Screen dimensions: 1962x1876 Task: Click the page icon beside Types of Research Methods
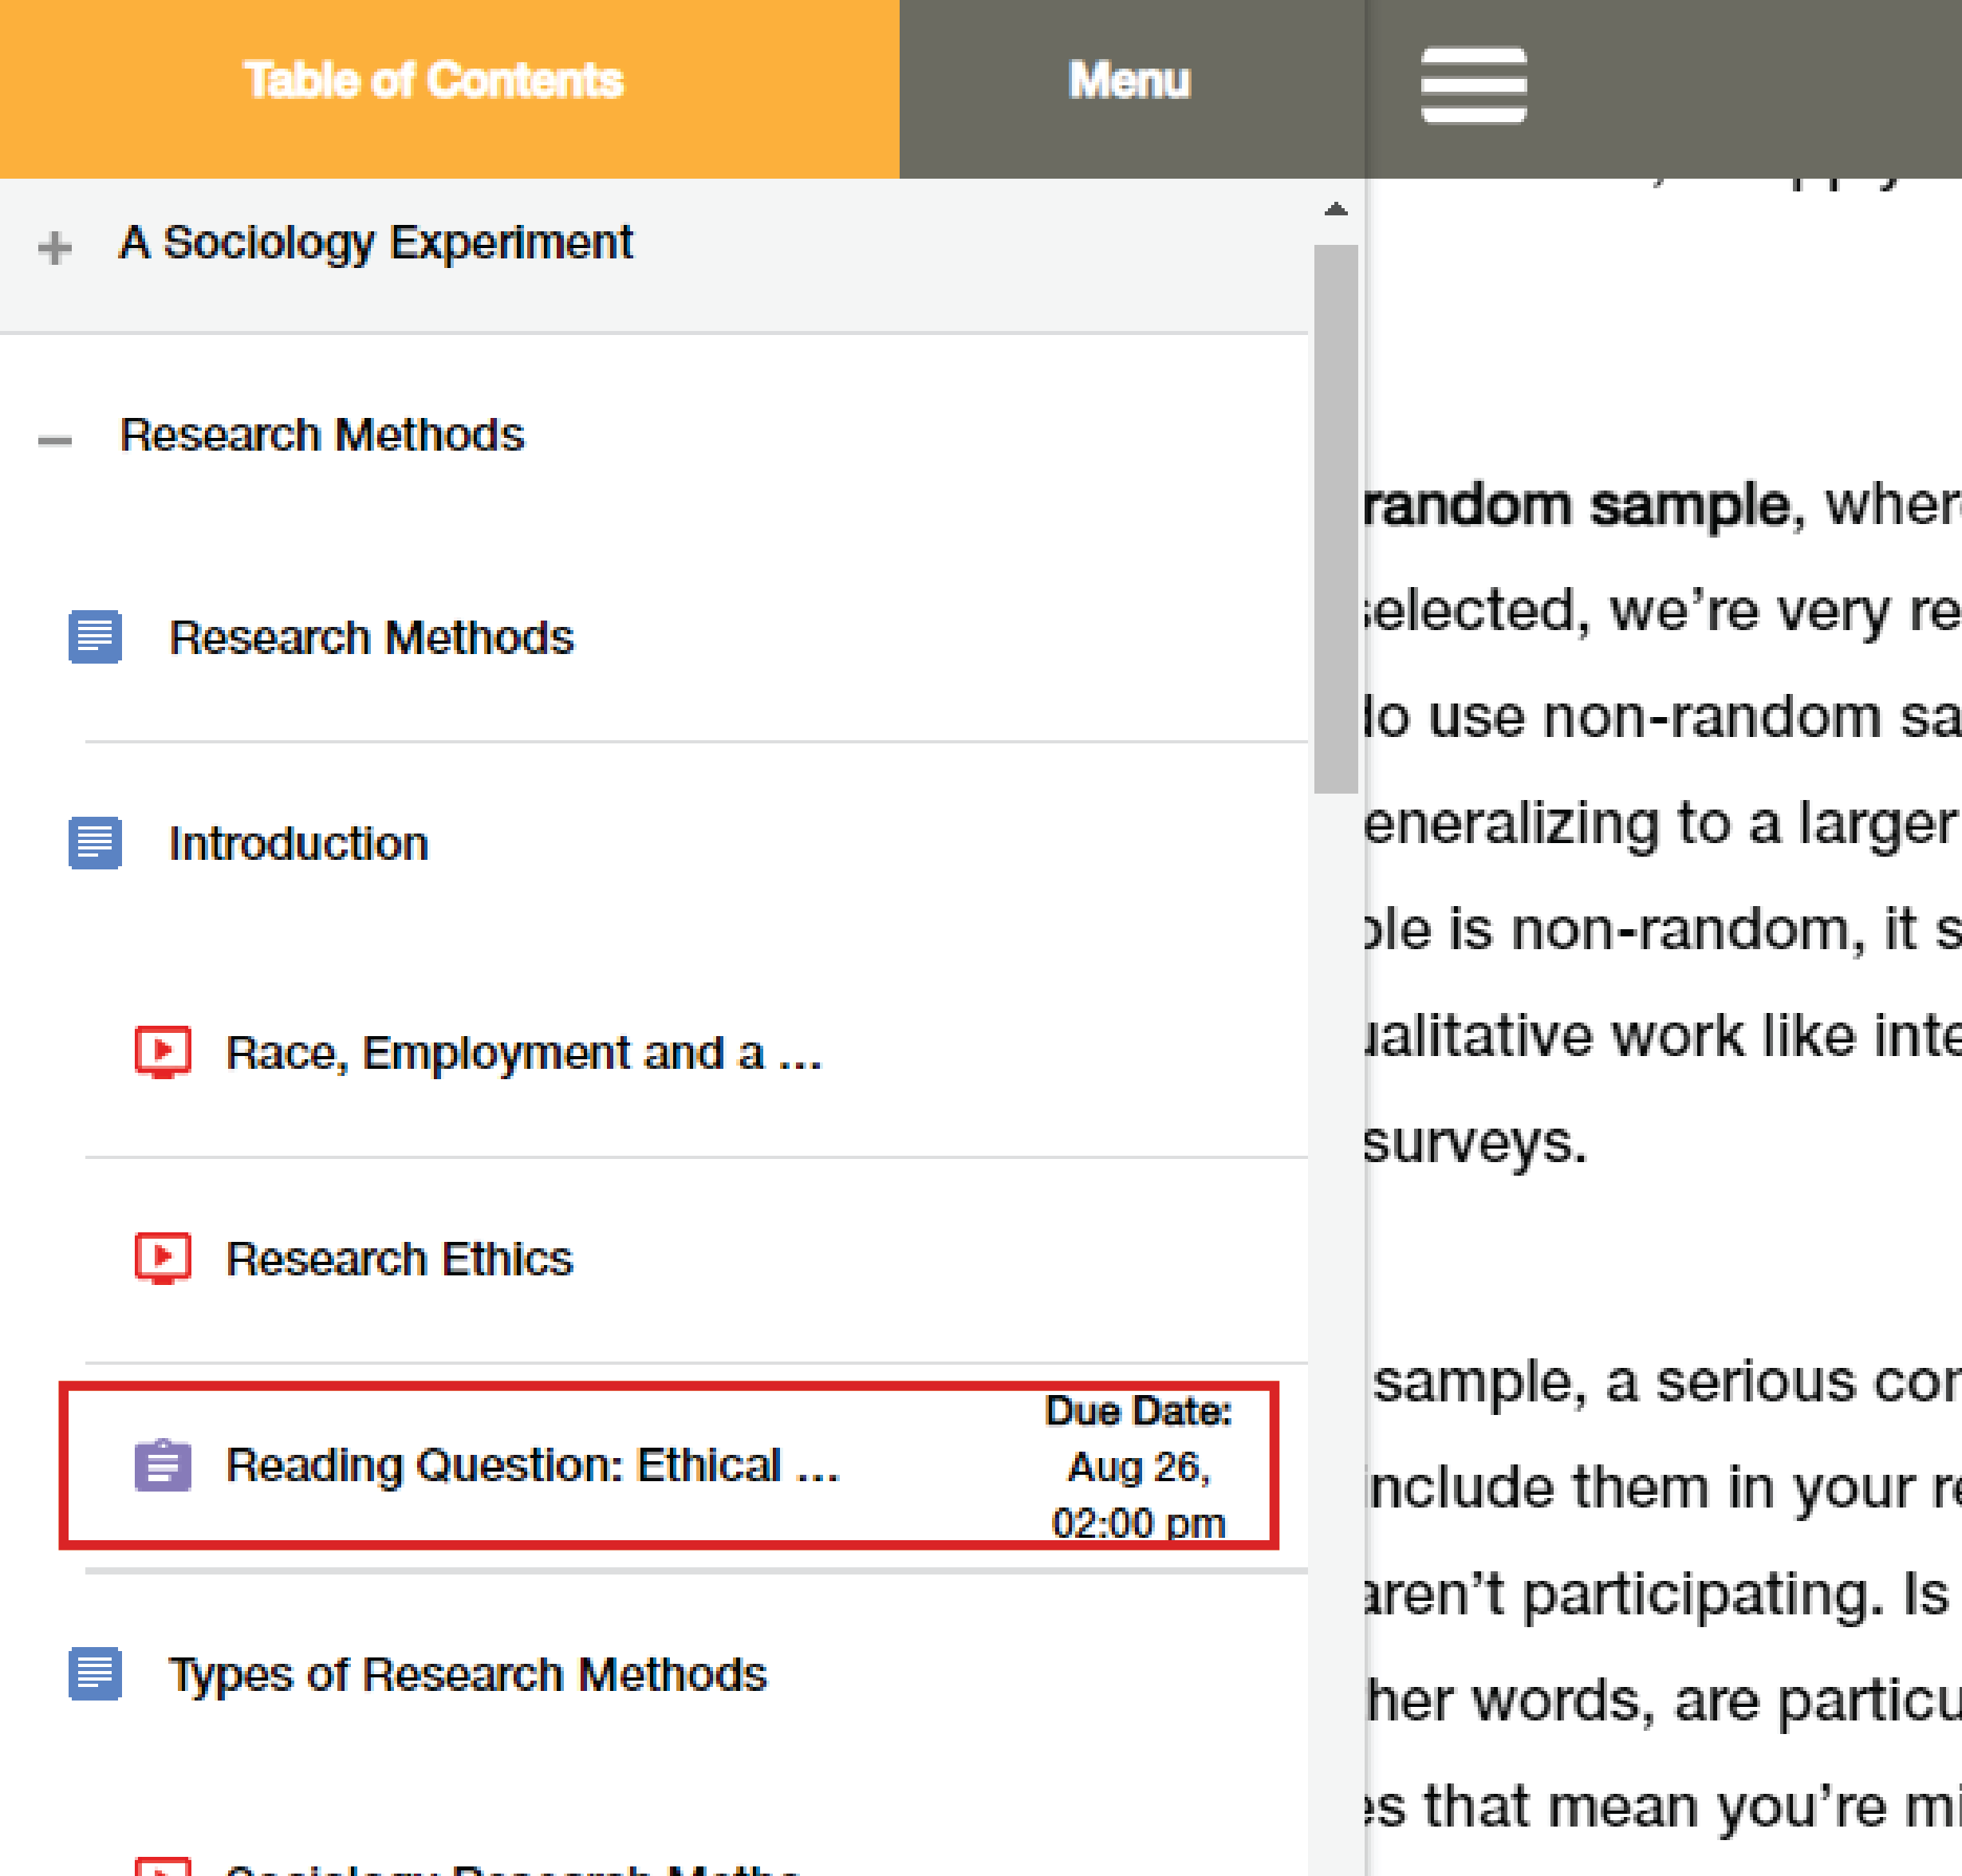(x=95, y=1674)
